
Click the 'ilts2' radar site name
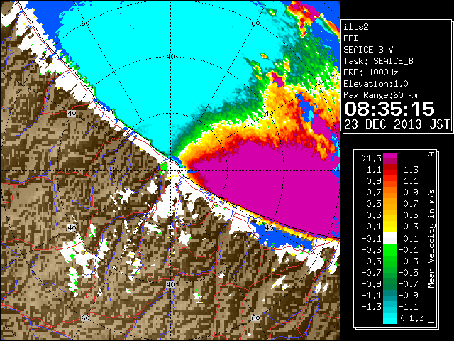[x=356, y=27]
